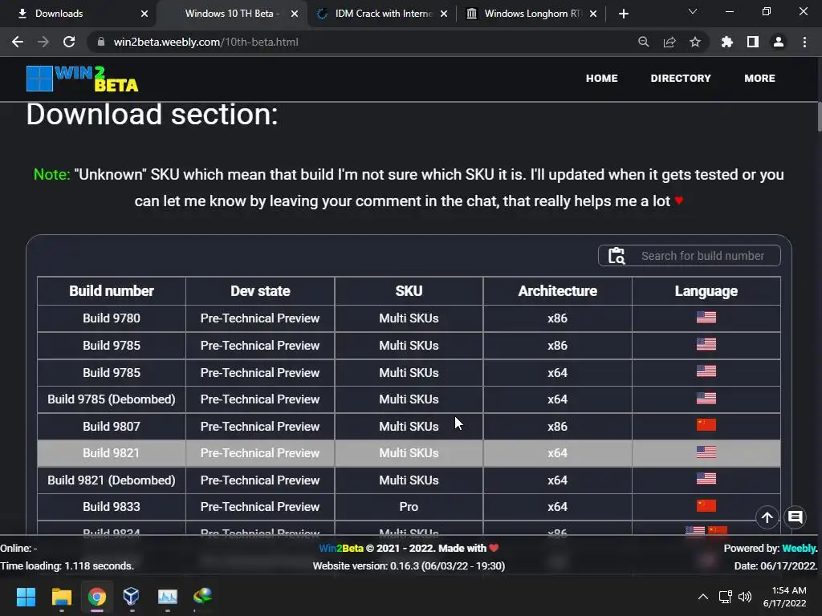
Task: Open Chrome three-dot menu
Action: point(804,42)
